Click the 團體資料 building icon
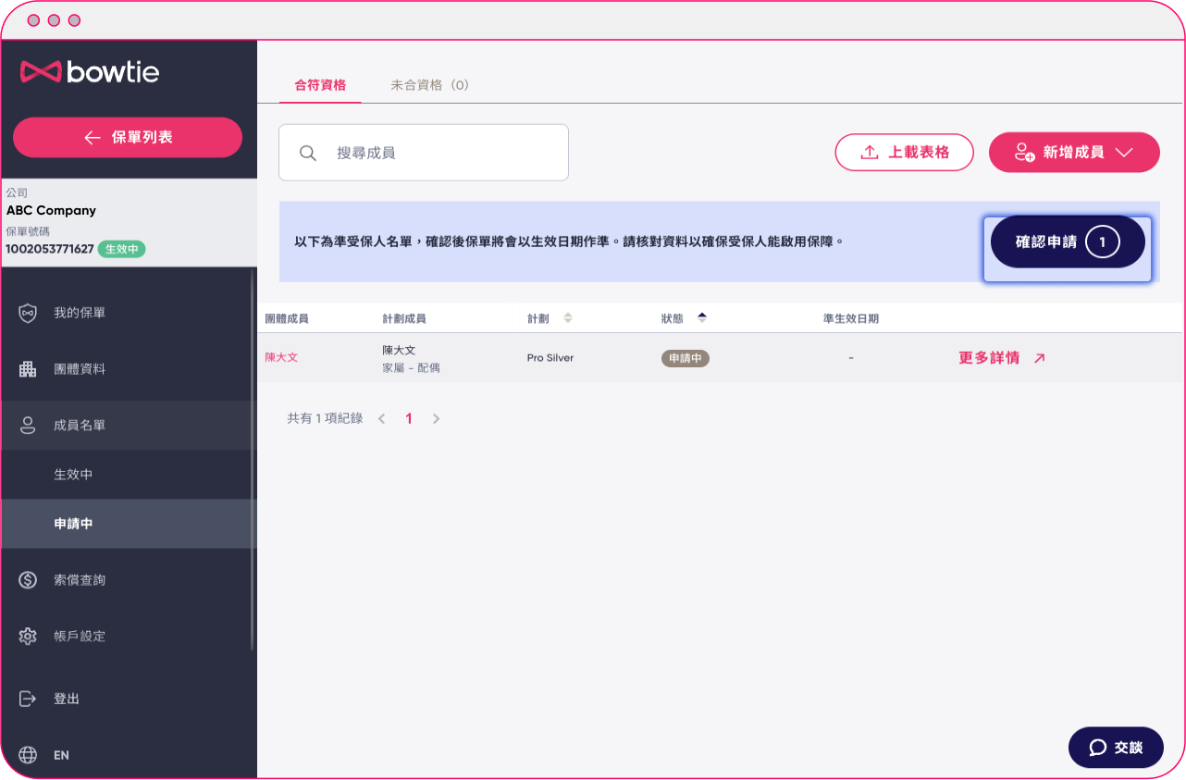The height and width of the screenshot is (780, 1186). 28,369
